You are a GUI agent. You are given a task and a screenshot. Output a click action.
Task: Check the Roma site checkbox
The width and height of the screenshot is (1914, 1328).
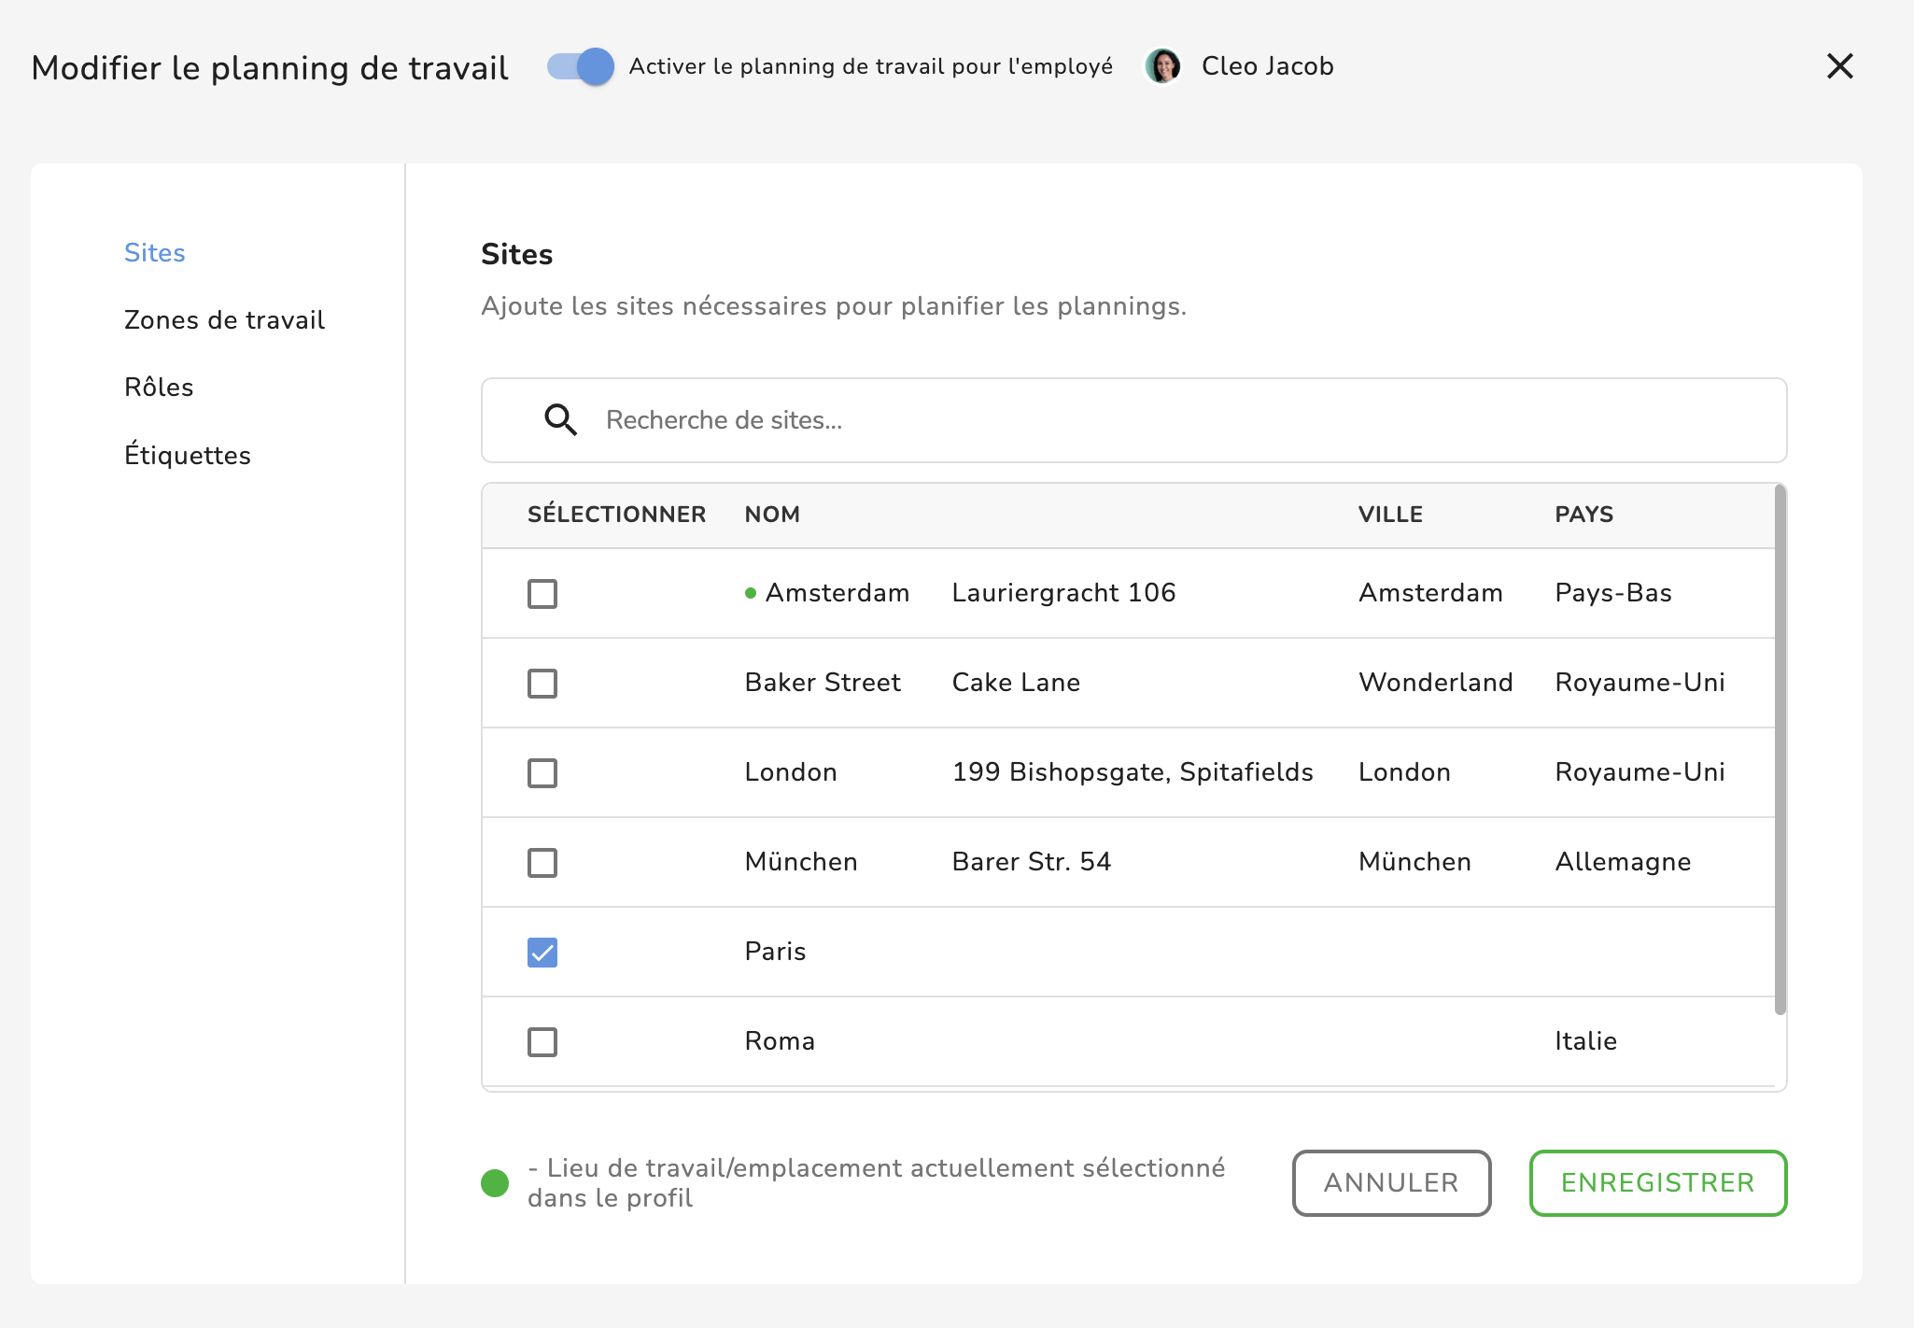point(542,1042)
